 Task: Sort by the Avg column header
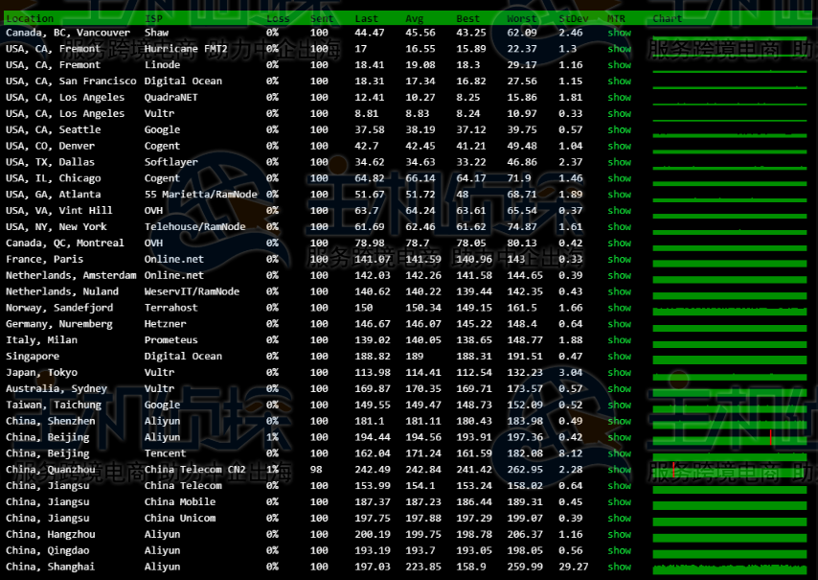(414, 18)
